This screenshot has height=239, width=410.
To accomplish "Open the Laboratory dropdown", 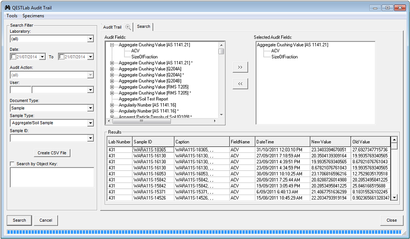I will point(90,39).
